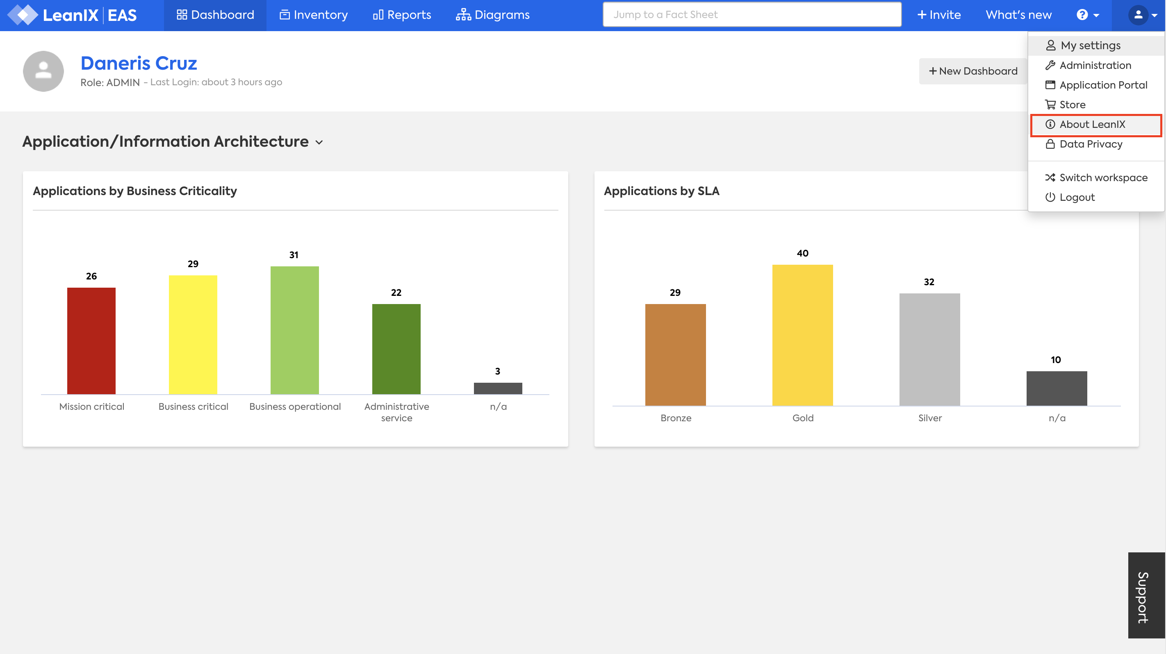This screenshot has width=1166, height=654.
Task: Click the Data Privacy lock icon
Action: [1050, 144]
